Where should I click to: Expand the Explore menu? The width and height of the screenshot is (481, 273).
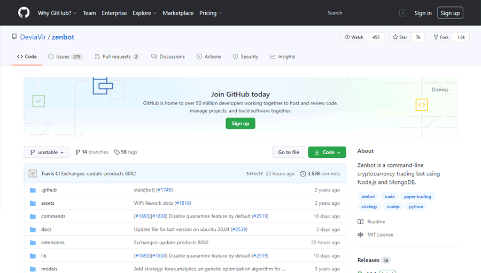point(144,13)
